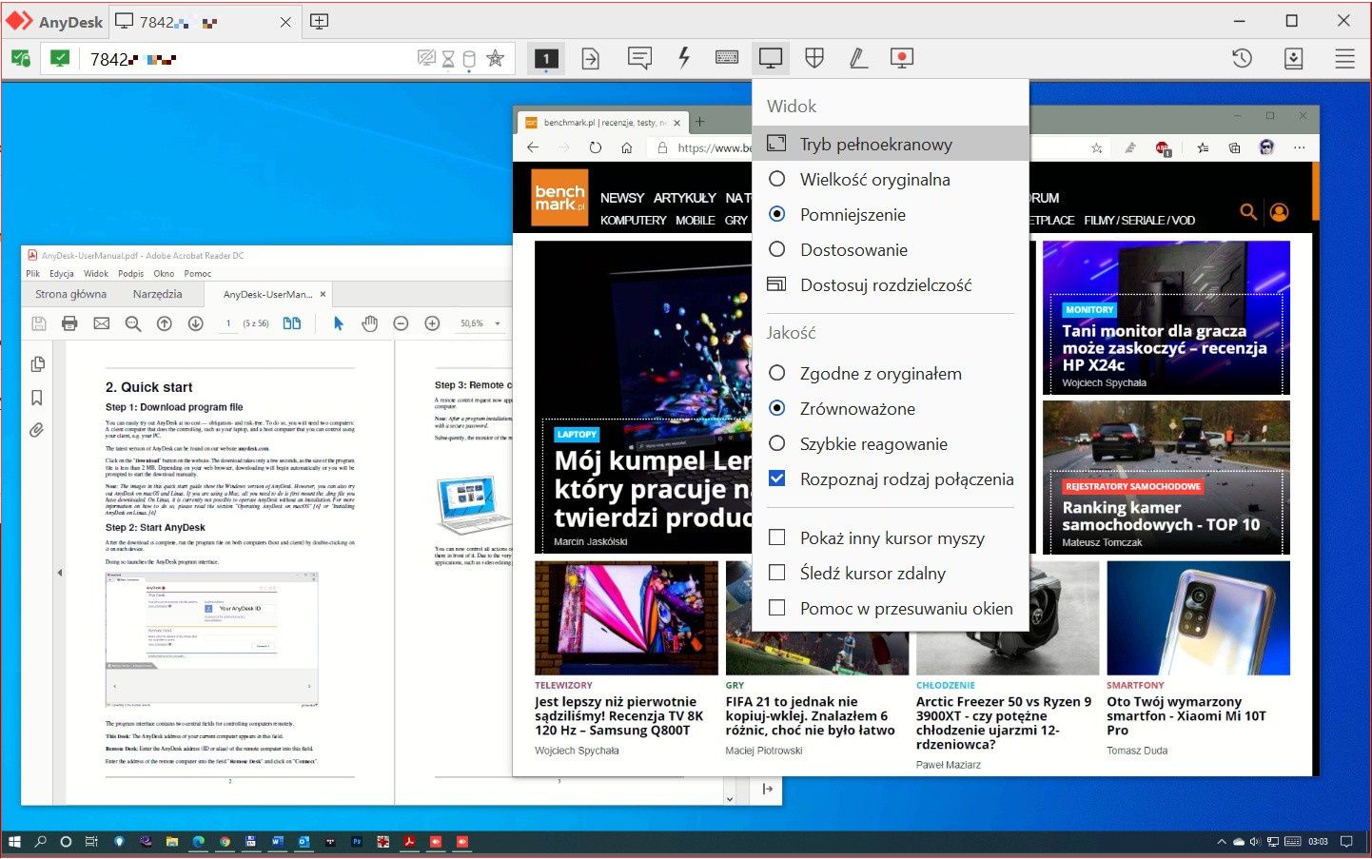Click the monitor Display settings icon
1372x859 pixels.
(771, 58)
